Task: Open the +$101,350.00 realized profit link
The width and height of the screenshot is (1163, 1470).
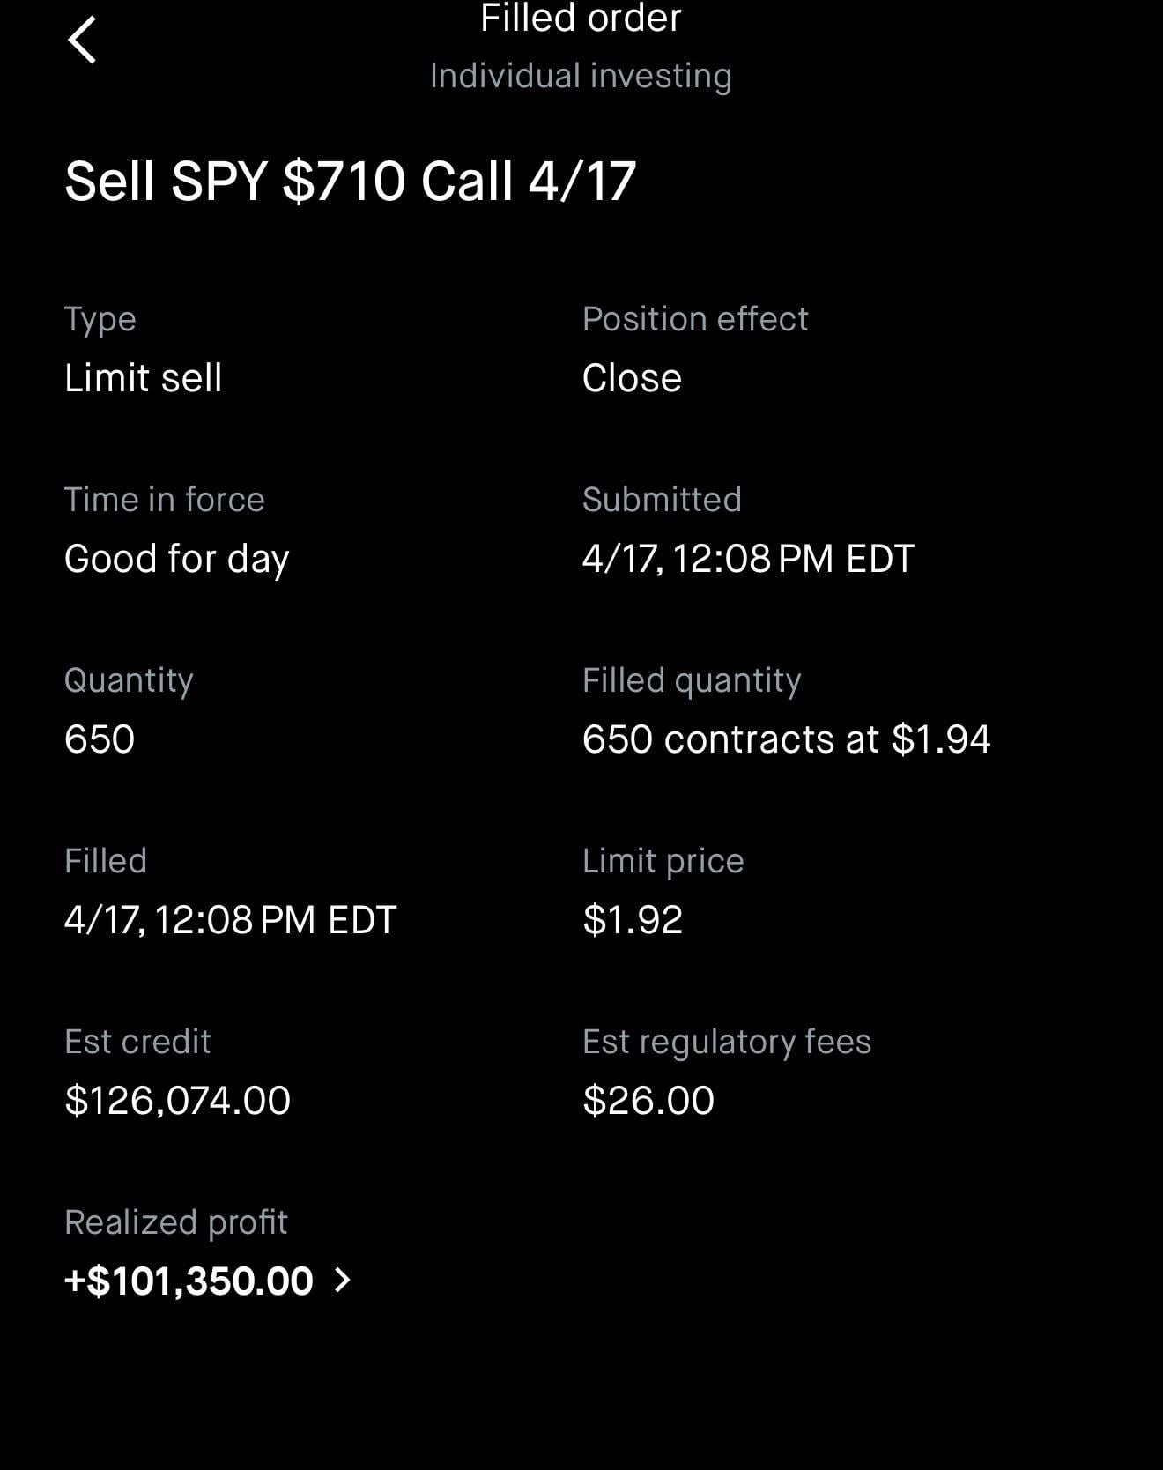Action: (189, 1281)
